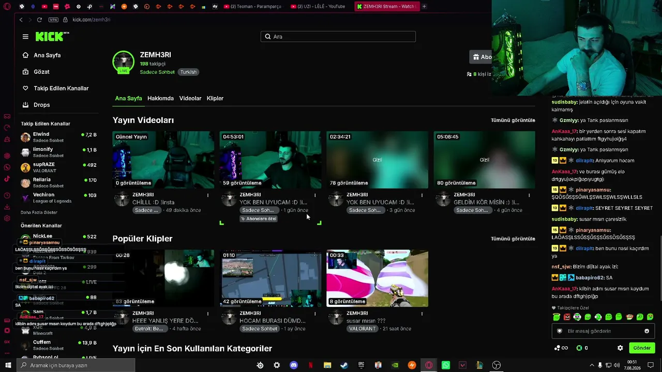Open options menu for CHİLLL video
662x372 pixels.
coord(208,195)
